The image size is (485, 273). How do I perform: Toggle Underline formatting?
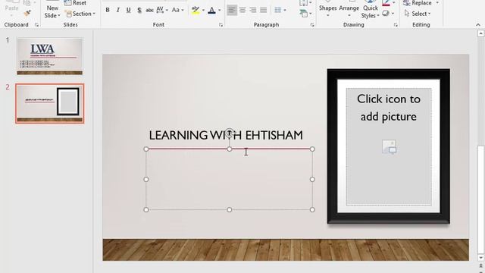tap(128, 10)
